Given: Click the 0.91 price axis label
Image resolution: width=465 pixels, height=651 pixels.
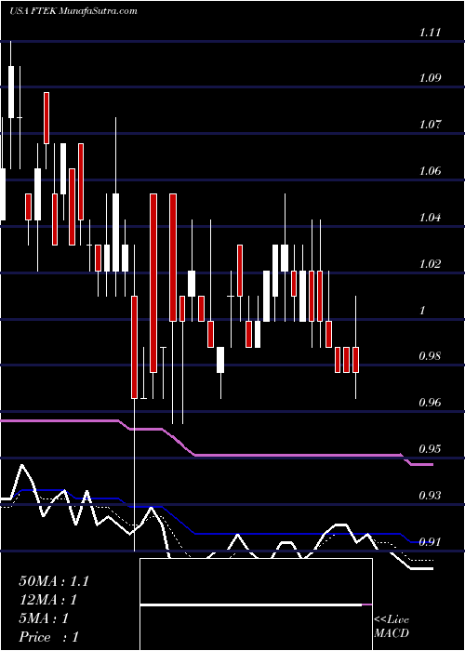Looking at the screenshot, I should click(430, 541).
